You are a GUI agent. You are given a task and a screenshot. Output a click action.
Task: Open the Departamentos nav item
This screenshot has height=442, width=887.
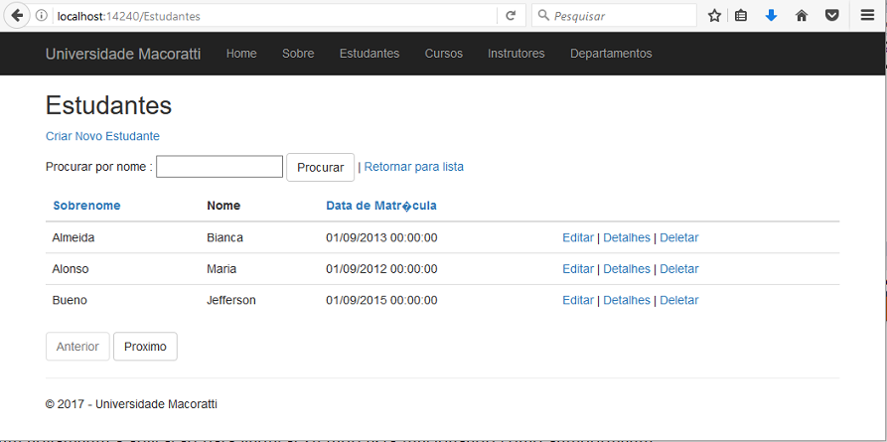pos(611,54)
